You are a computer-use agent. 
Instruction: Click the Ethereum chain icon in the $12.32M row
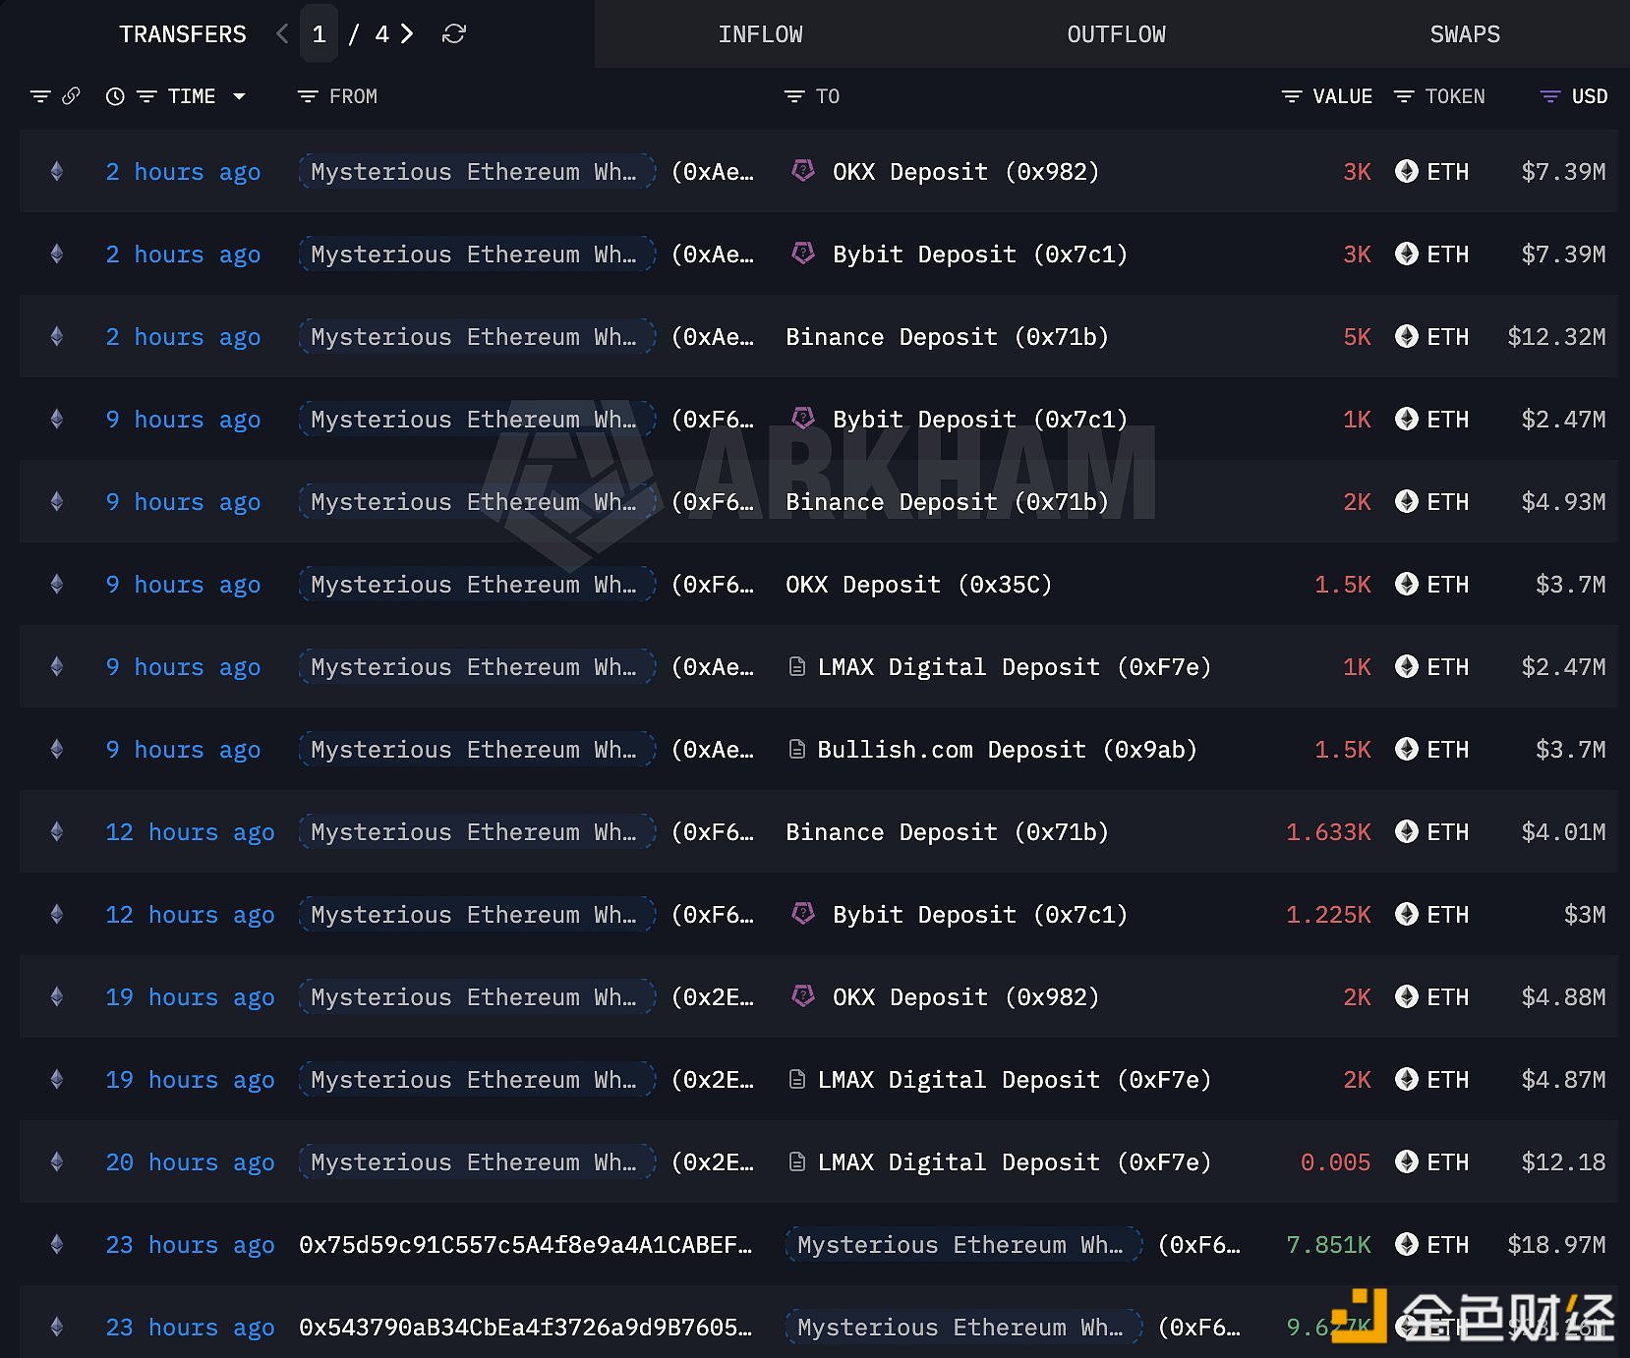(x=57, y=337)
